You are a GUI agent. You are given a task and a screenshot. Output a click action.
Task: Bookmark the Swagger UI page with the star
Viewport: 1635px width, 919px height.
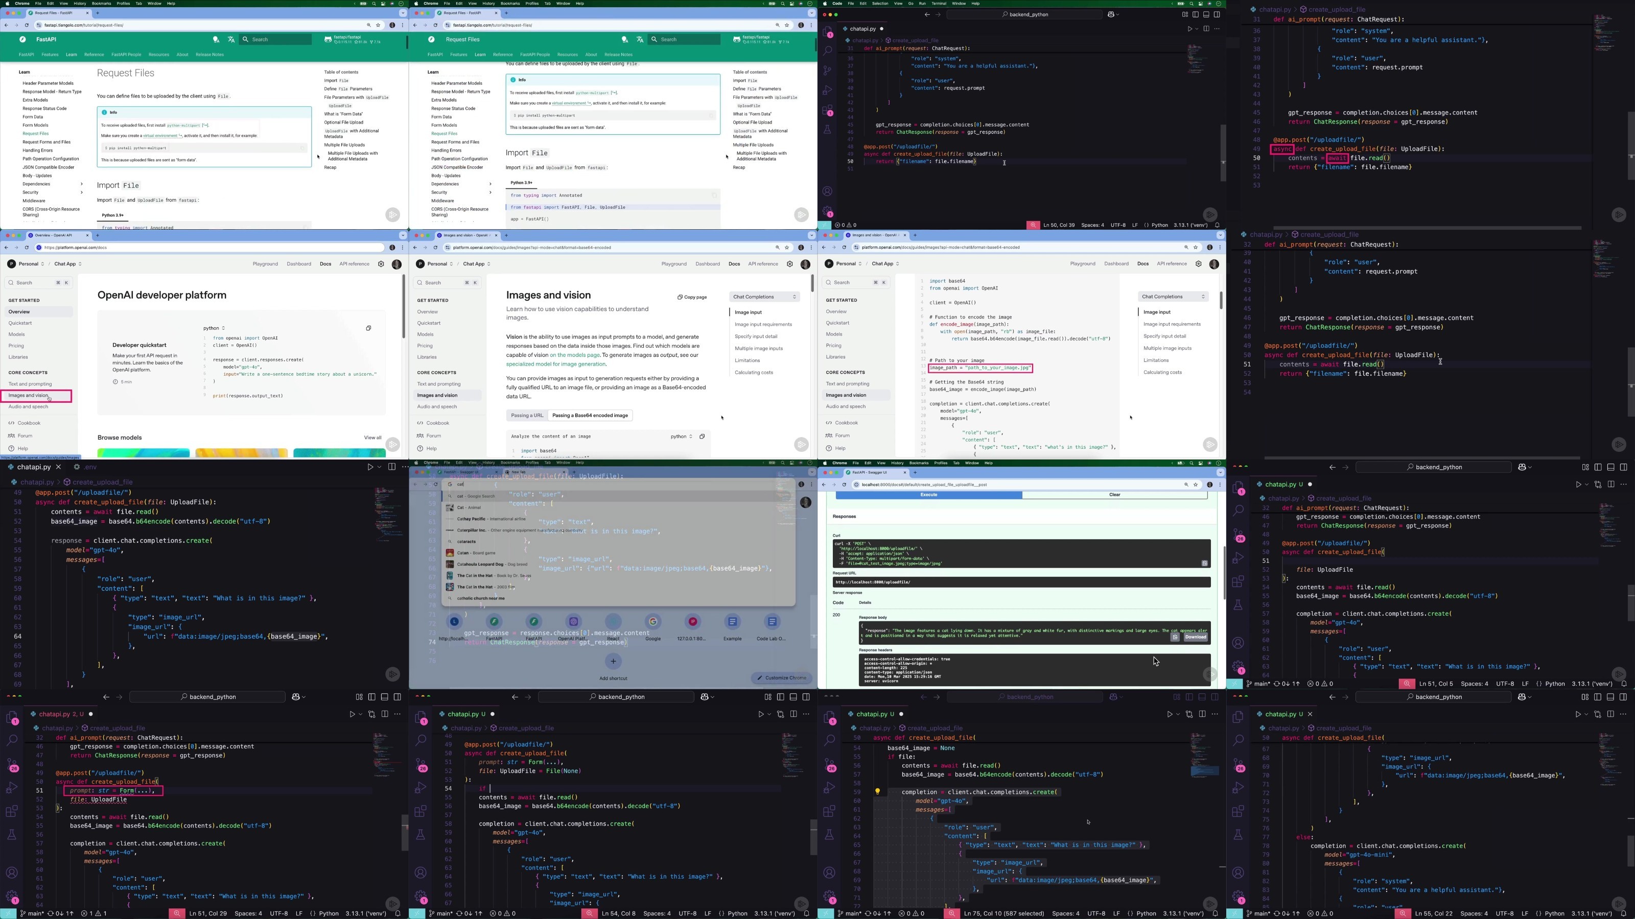click(x=1196, y=485)
